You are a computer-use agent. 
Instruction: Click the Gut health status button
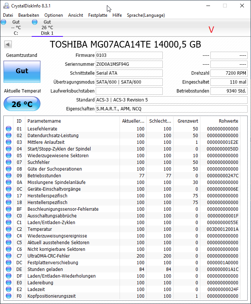(x=22, y=72)
